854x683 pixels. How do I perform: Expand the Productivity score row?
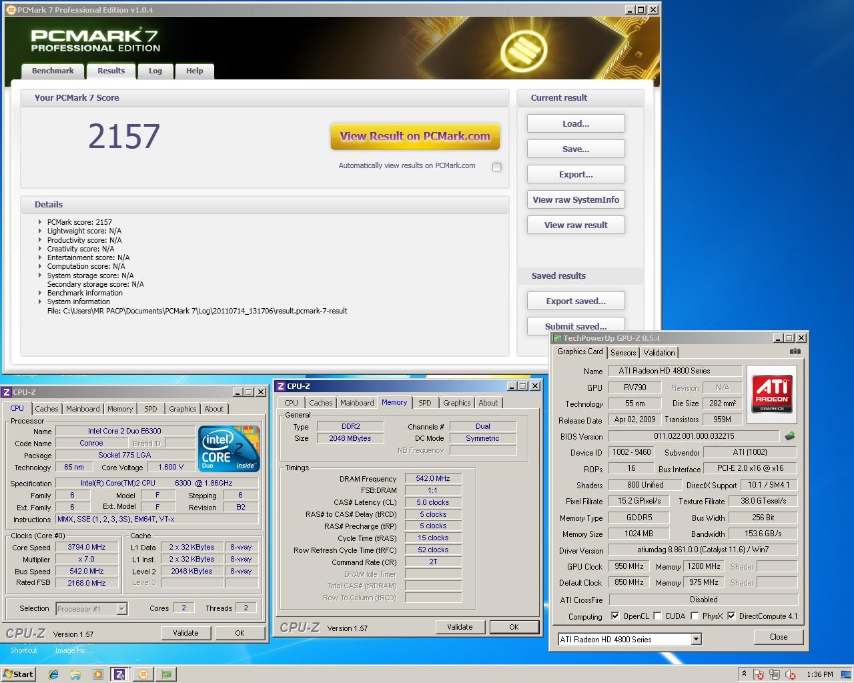40,240
